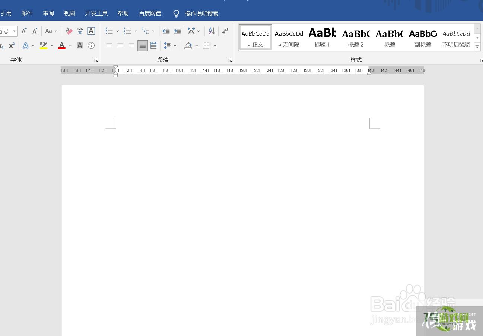483x336 pixels.
Task: Apply distributed alignment
Action: (x=154, y=45)
